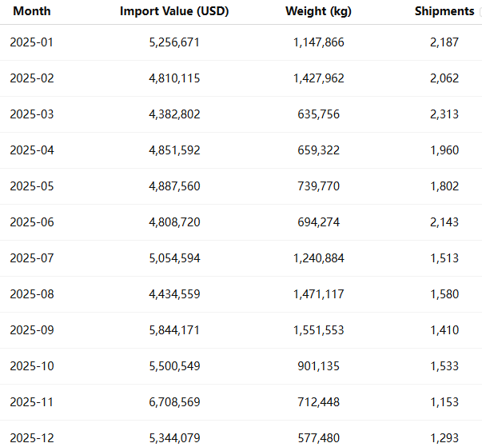The height and width of the screenshot is (447, 482).
Task: Click the Weight (kg) column header
Action: pyautogui.click(x=318, y=11)
